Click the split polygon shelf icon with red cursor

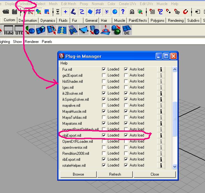51,30
